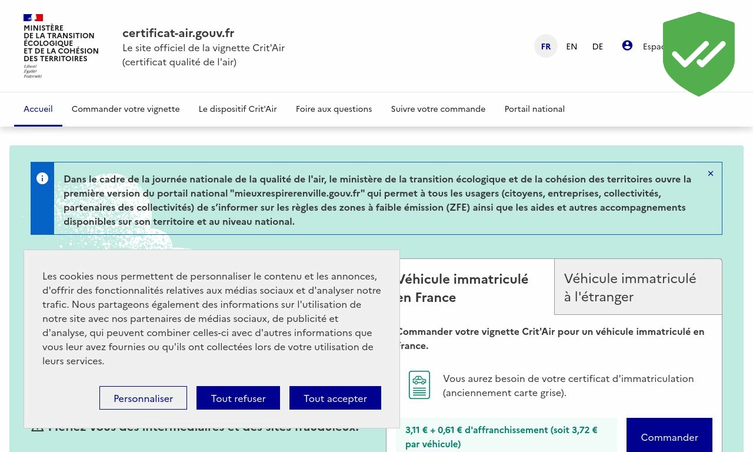Open the user account icon

point(627,46)
